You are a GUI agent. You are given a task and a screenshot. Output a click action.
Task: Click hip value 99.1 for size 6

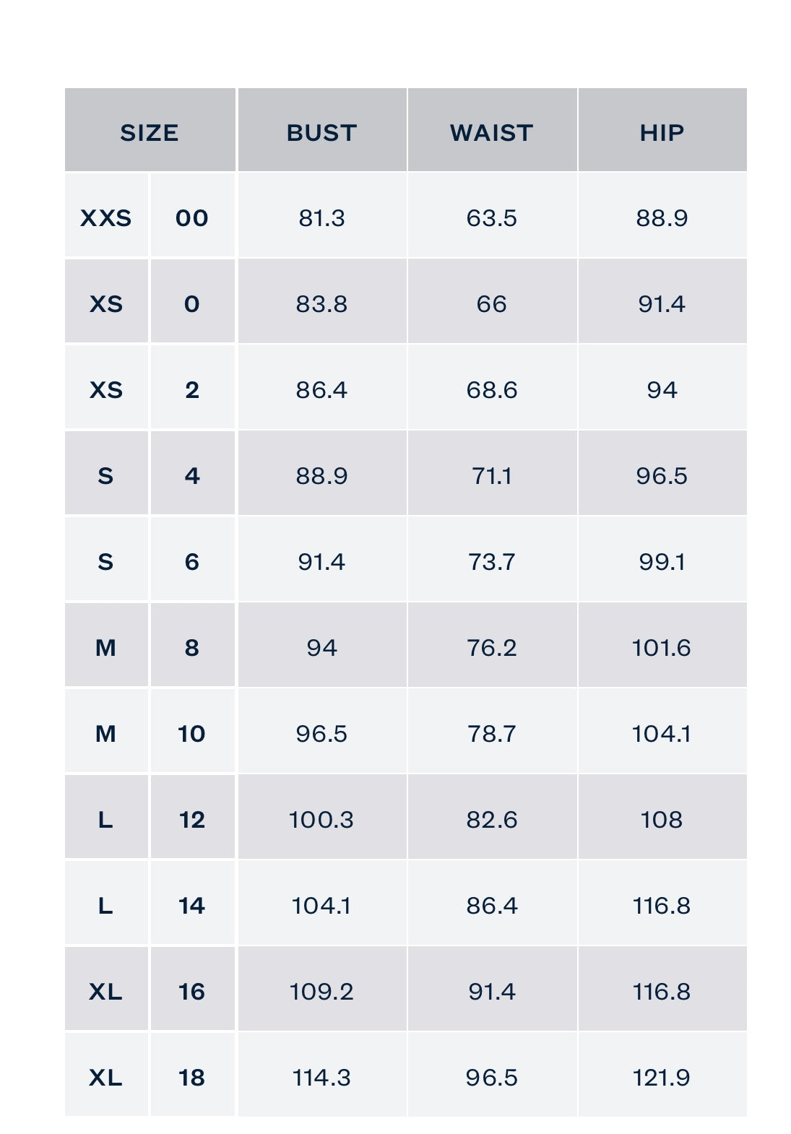pos(662,561)
